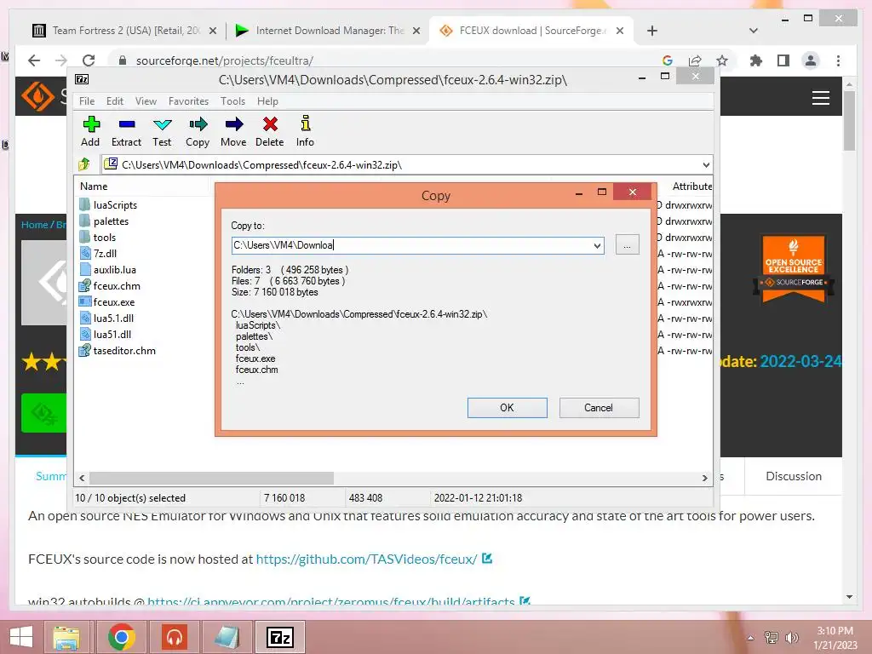Click the horizontal scrollbar right arrow
This screenshot has width=872, height=654.
click(705, 478)
